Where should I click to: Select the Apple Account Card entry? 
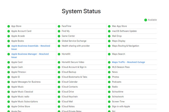[x=21, y=31]
